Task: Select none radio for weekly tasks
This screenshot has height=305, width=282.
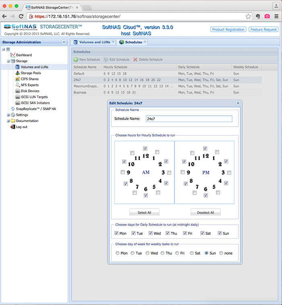Action: pos(221,253)
